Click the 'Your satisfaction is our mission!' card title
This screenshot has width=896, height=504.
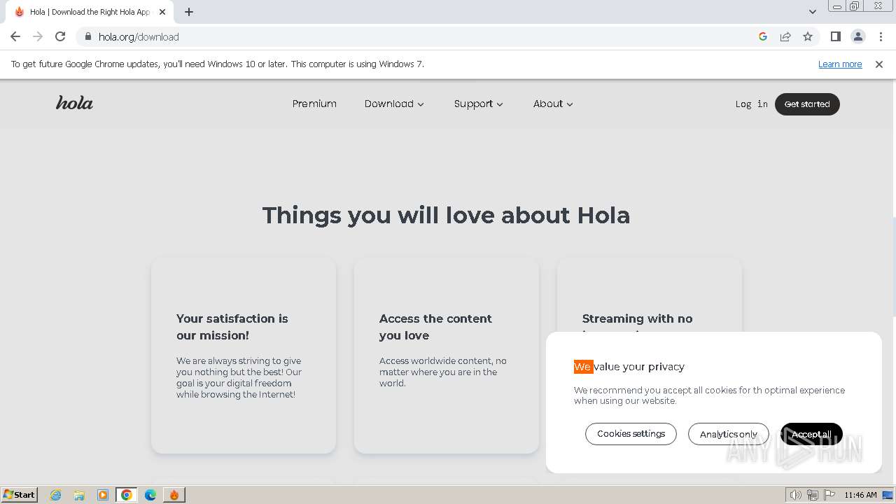232,327
